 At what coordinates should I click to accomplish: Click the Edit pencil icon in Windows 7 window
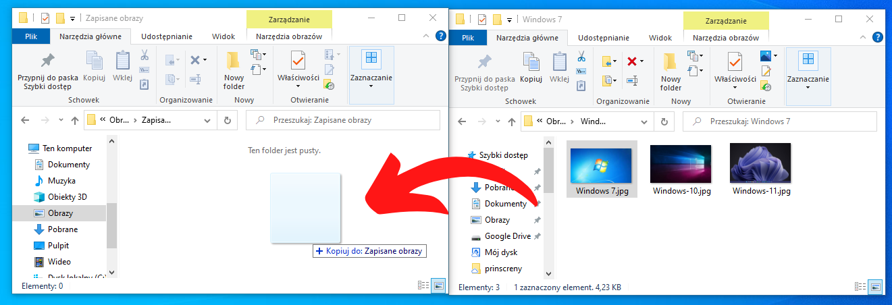pyautogui.click(x=766, y=70)
